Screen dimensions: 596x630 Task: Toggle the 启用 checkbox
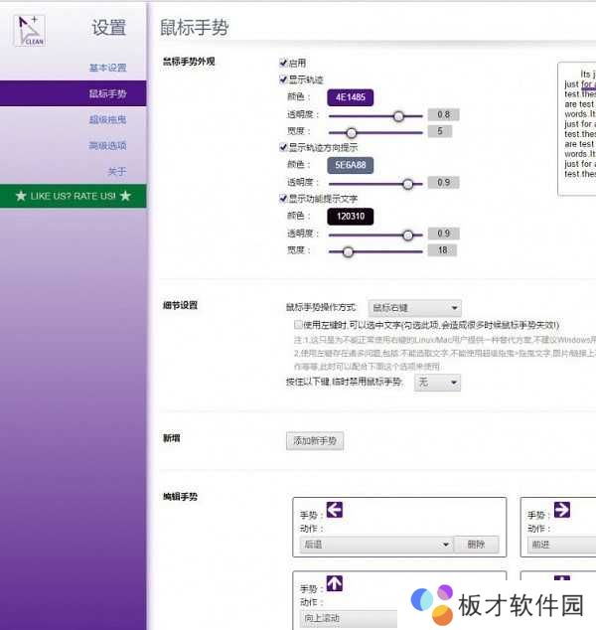coord(283,62)
